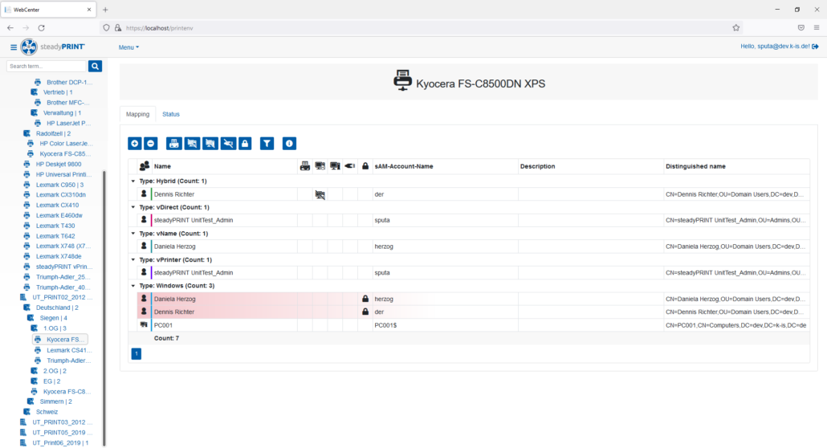Image resolution: width=827 pixels, height=448 pixels.
Task: Bookmark the page with the star icon
Action: tap(735, 28)
